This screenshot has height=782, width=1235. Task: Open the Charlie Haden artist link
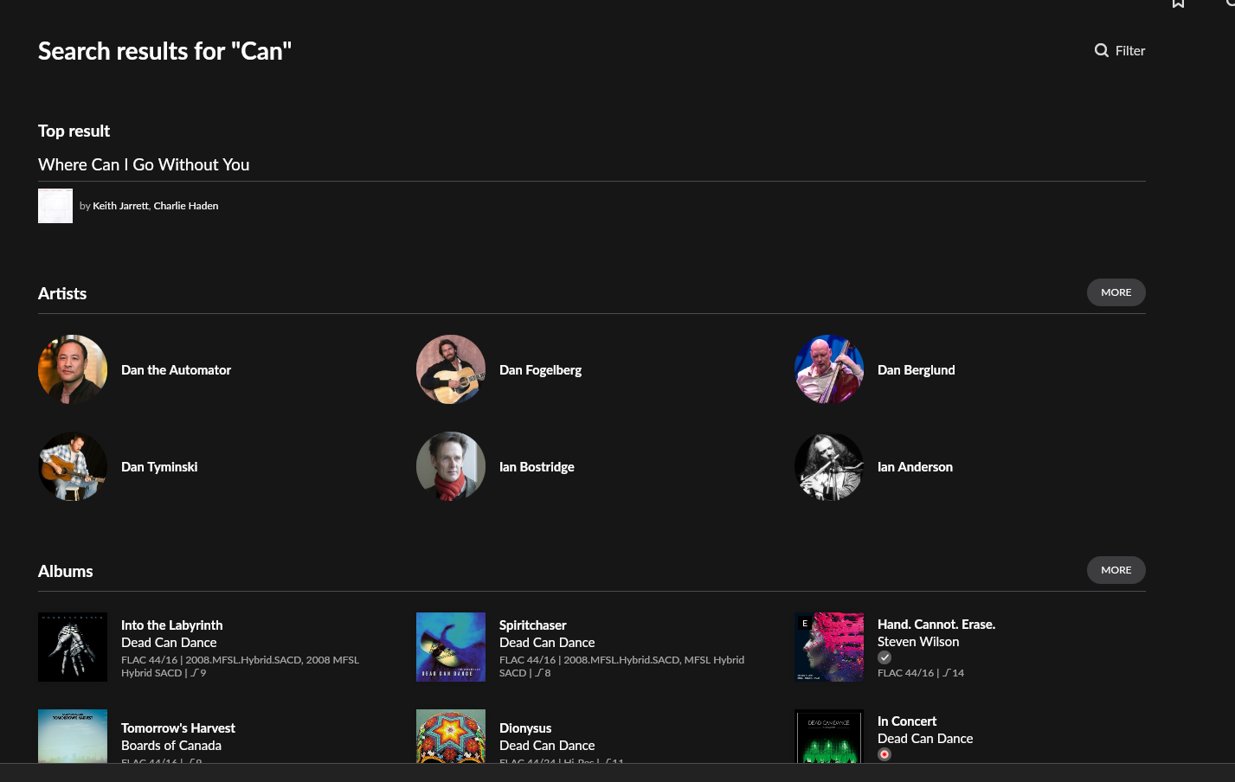(x=186, y=206)
